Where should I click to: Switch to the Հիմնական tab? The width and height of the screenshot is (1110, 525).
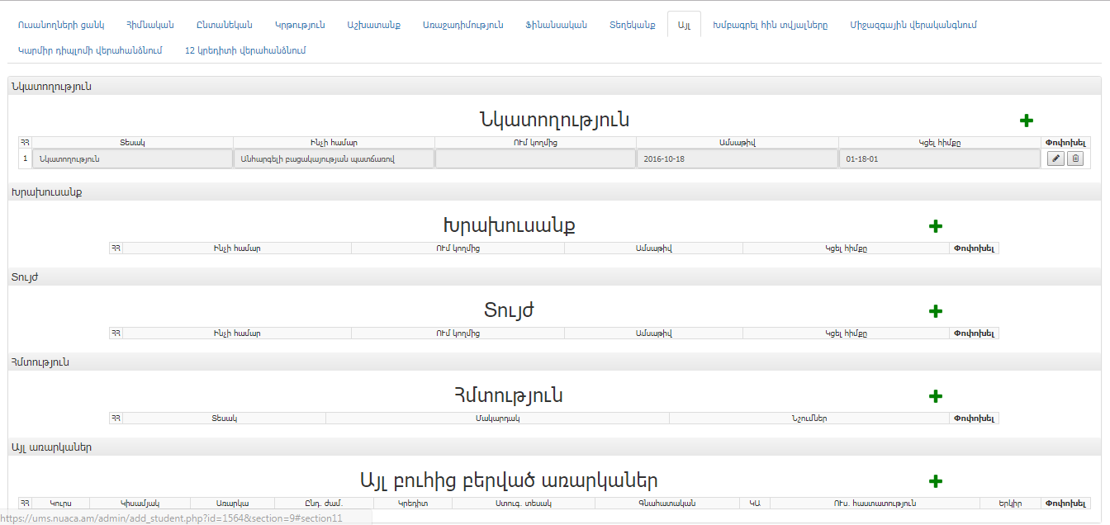pos(150,25)
